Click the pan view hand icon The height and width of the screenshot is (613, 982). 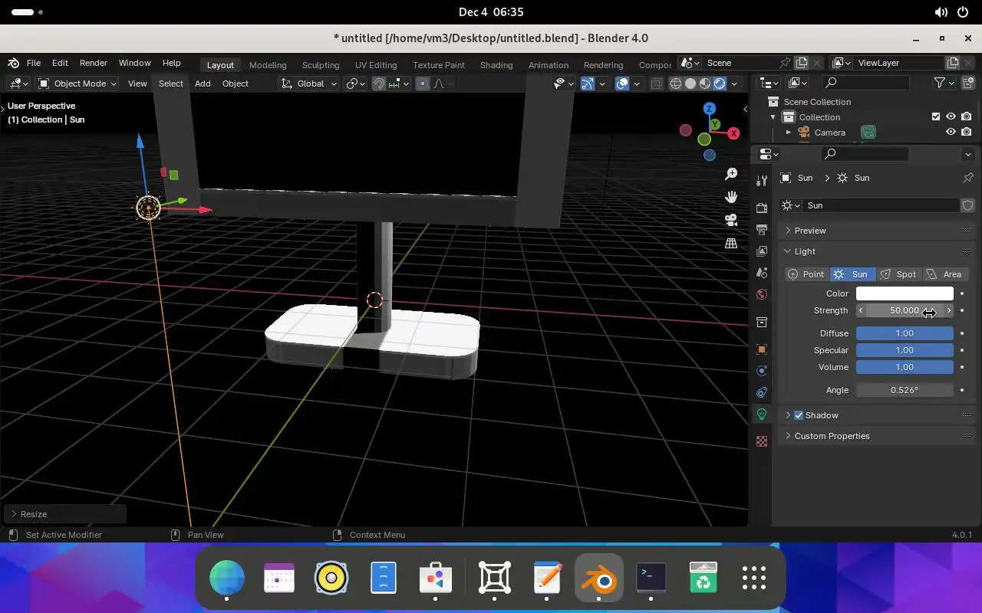(731, 197)
